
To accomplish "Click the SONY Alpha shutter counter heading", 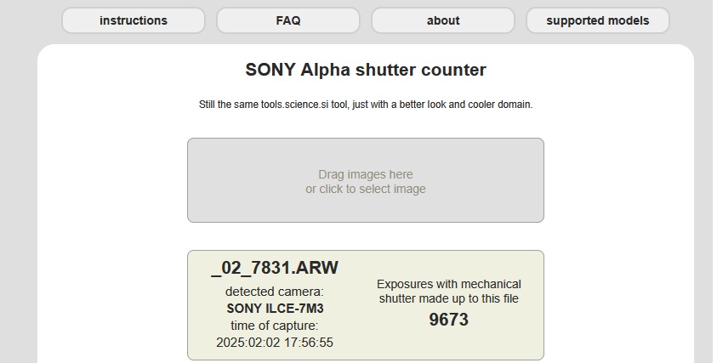I will coord(366,70).
